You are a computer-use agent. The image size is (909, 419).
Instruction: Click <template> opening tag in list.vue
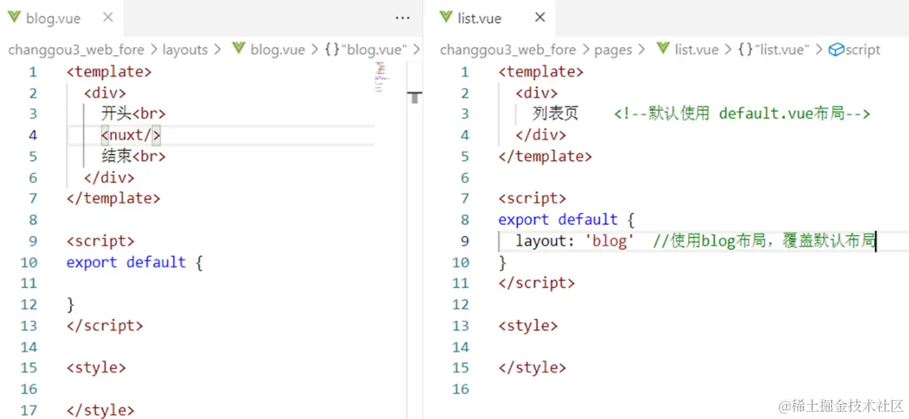(541, 72)
